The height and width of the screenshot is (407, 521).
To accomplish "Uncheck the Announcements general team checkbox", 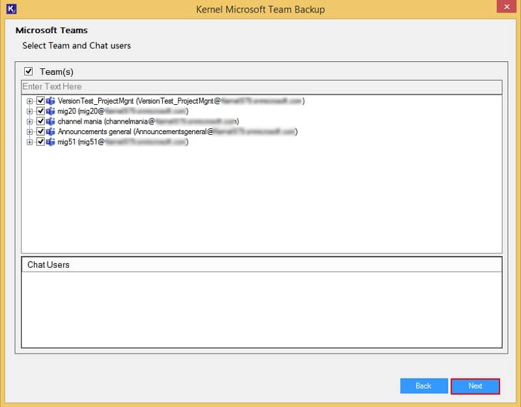I will tap(40, 132).
